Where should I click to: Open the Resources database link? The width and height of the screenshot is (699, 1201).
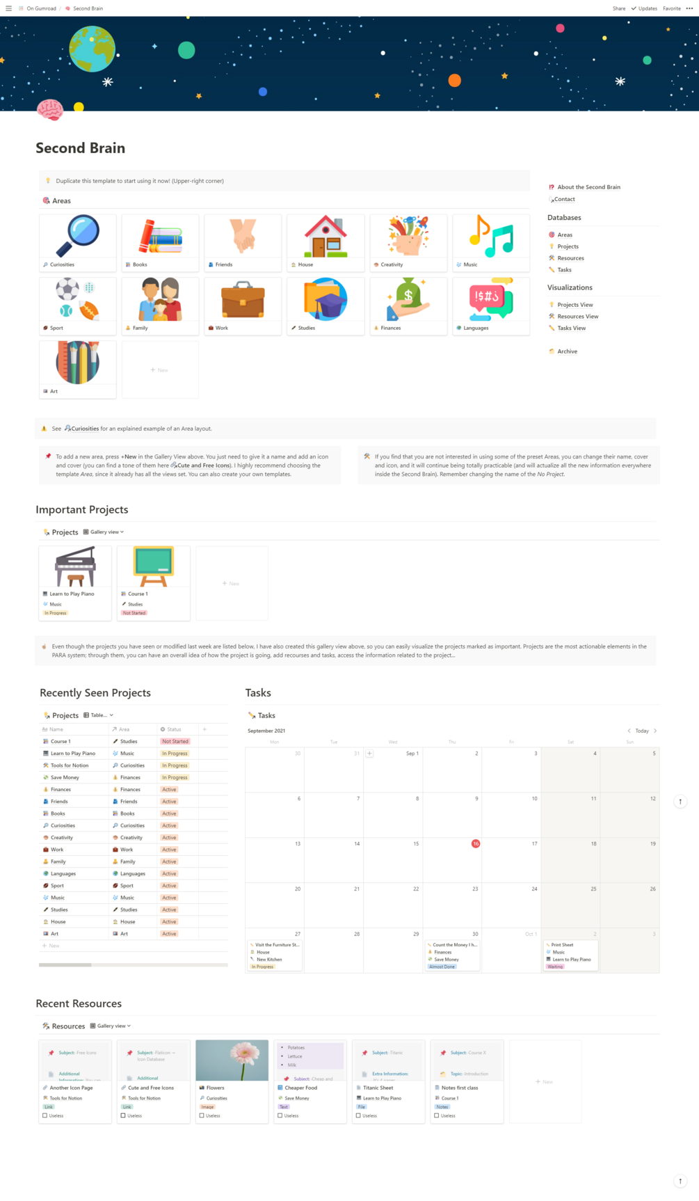(x=566, y=258)
